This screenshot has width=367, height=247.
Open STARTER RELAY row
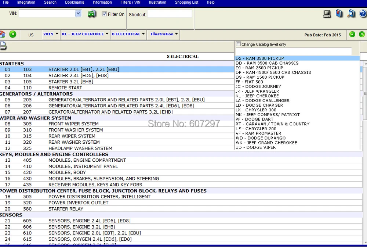[181, 209]
